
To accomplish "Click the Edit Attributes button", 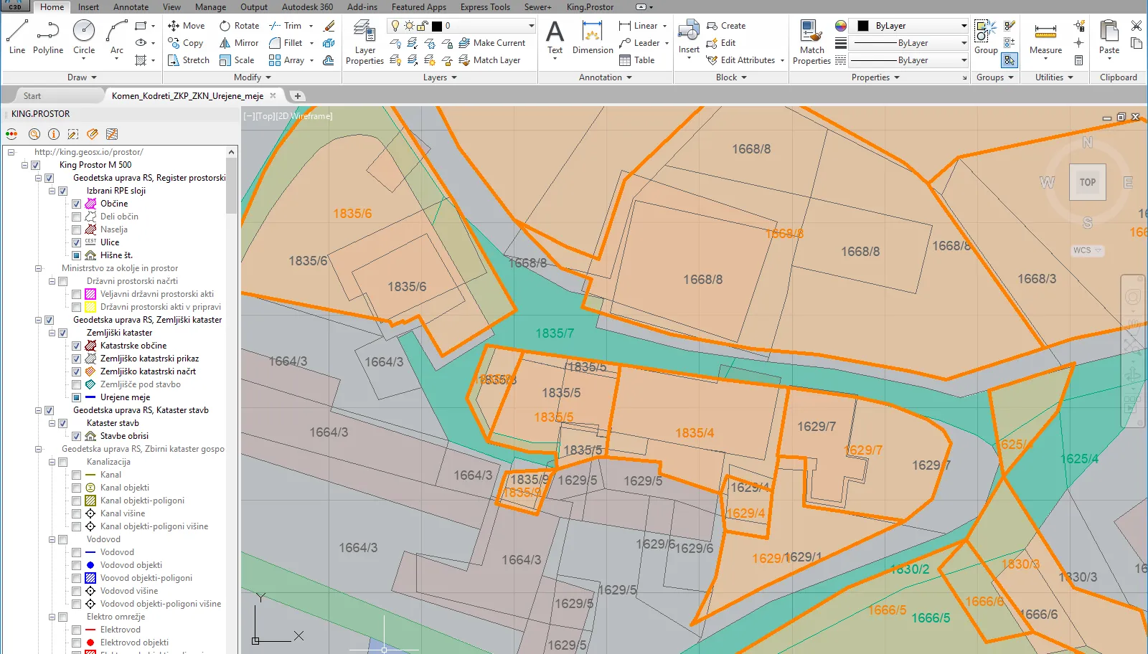I will [747, 60].
